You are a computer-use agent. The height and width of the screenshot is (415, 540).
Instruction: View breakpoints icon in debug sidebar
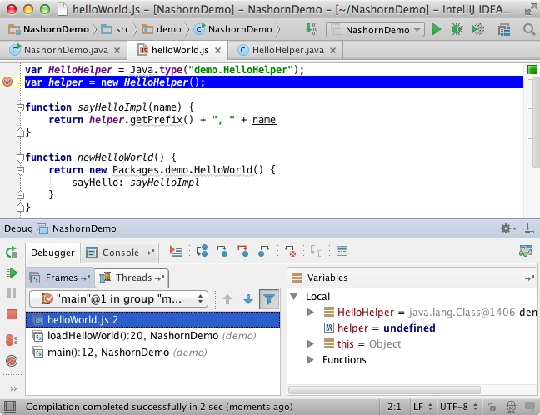click(12, 340)
